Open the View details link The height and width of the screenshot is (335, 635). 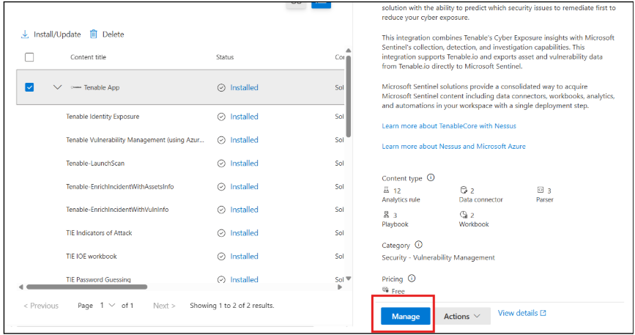point(521,313)
